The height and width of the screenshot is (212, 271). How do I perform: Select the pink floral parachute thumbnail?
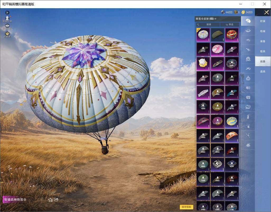[217, 49]
